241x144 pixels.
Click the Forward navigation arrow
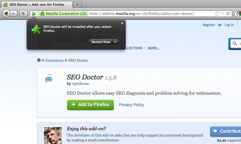pos(14,13)
